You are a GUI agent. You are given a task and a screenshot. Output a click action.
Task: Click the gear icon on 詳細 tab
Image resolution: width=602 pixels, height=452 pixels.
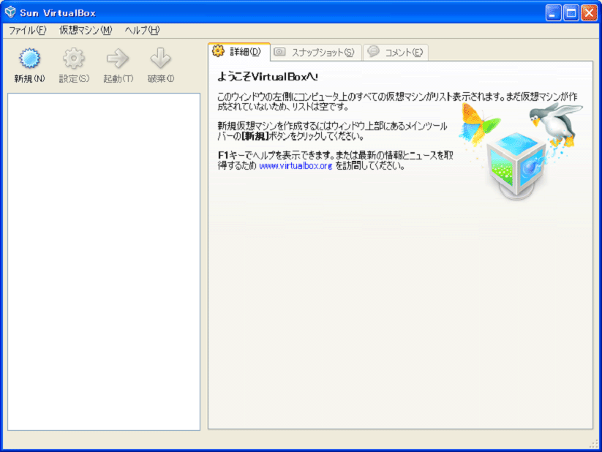(219, 50)
